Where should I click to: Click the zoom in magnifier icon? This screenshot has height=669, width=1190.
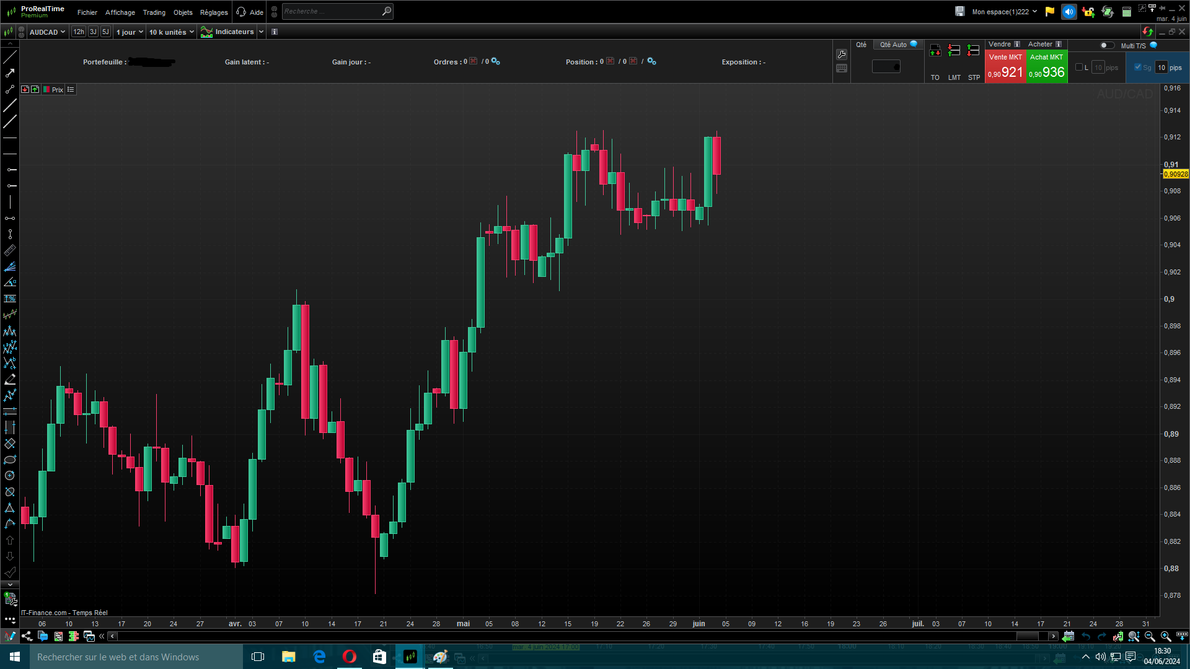coord(1165,636)
